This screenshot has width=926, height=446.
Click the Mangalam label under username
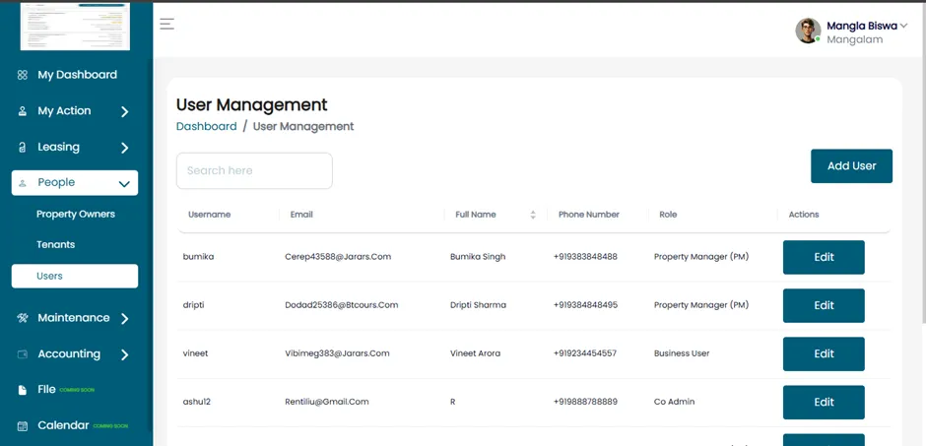click(854, 39)
